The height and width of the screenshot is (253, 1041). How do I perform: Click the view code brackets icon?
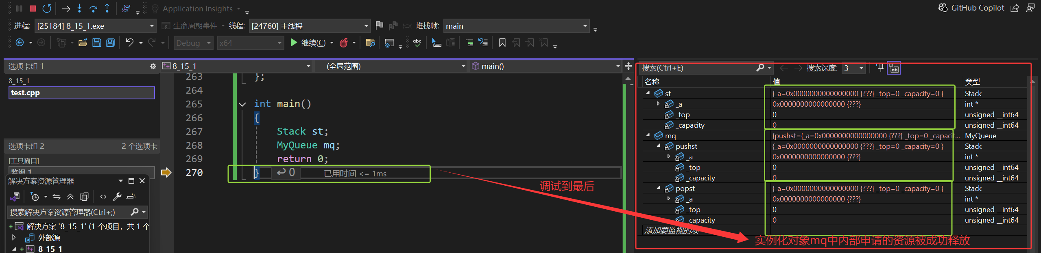pos(103,197)
